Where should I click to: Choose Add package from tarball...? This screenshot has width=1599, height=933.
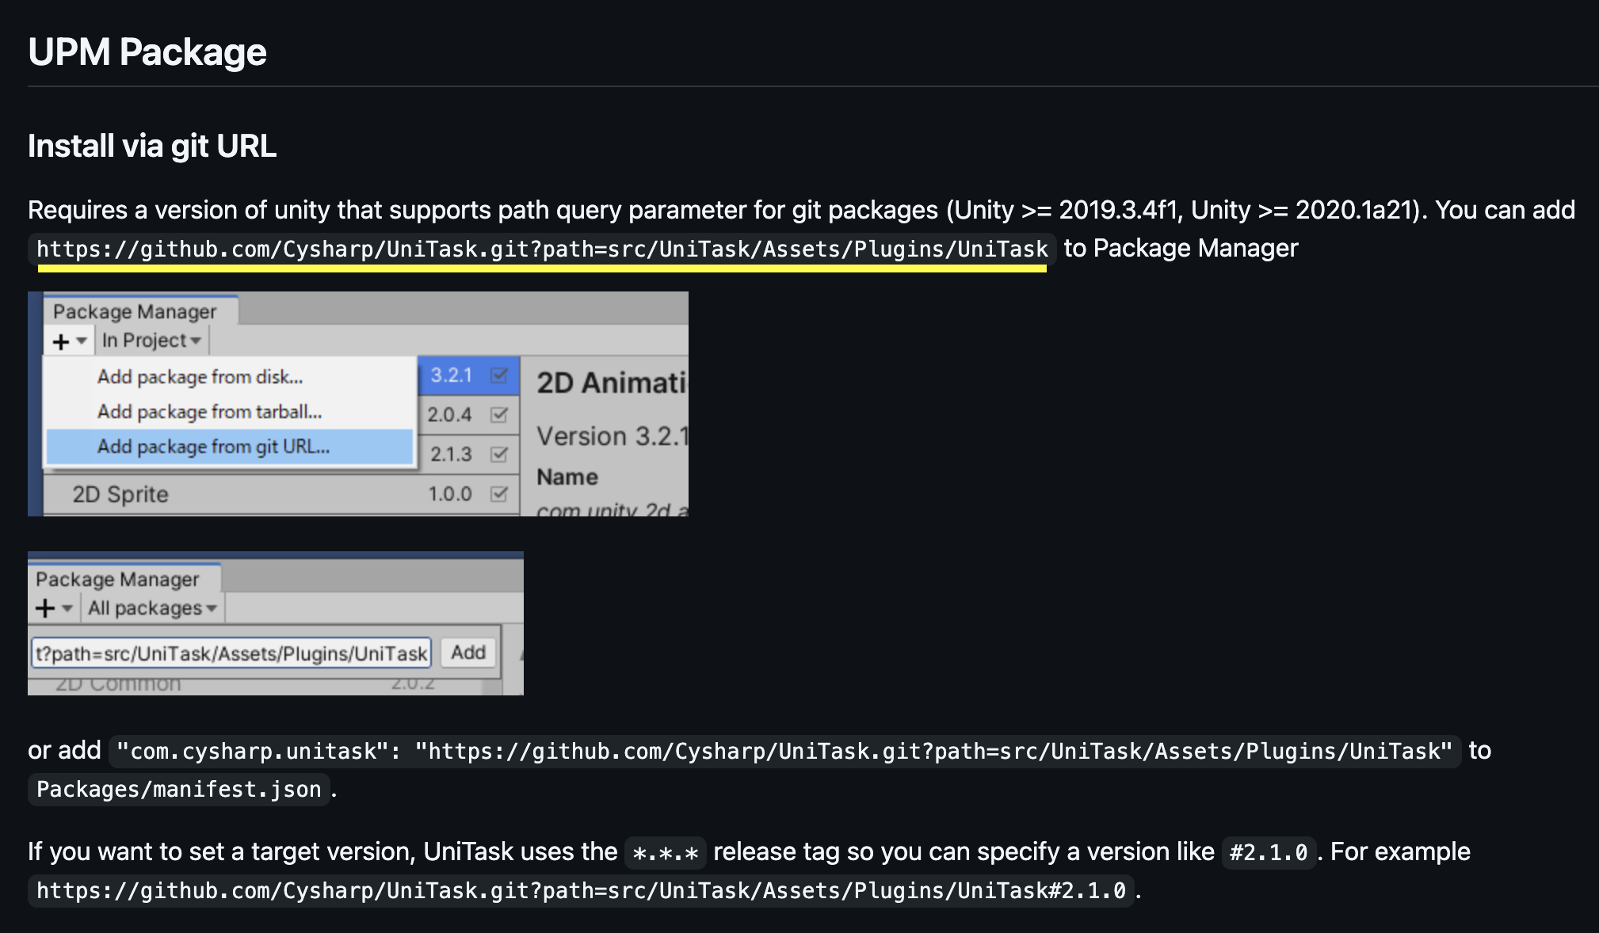point(209,412)
